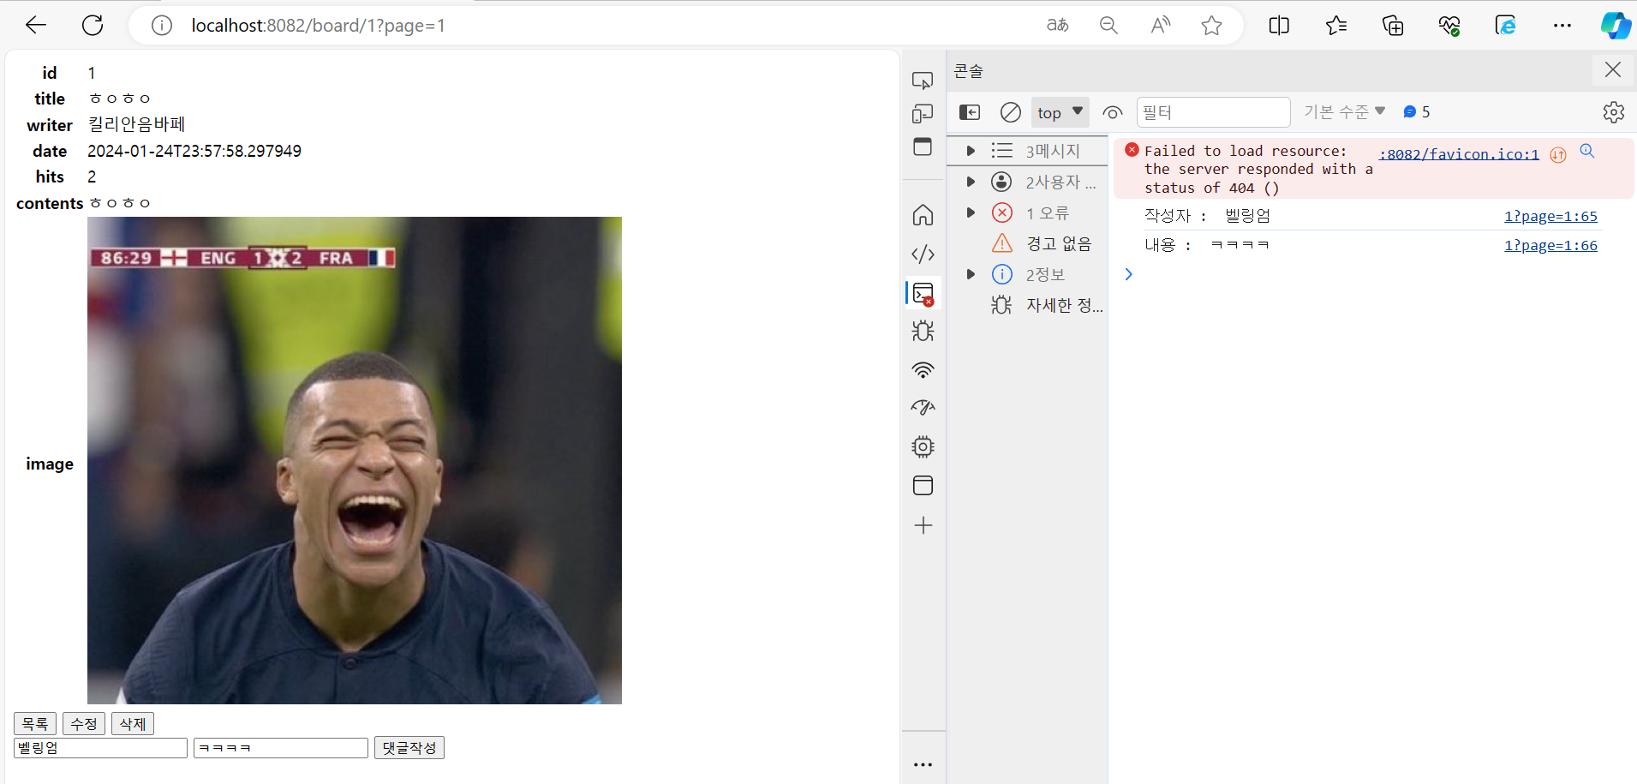Open Copilot sidebar
The height and width of the screenshot is (784, 1637).
1616,26
